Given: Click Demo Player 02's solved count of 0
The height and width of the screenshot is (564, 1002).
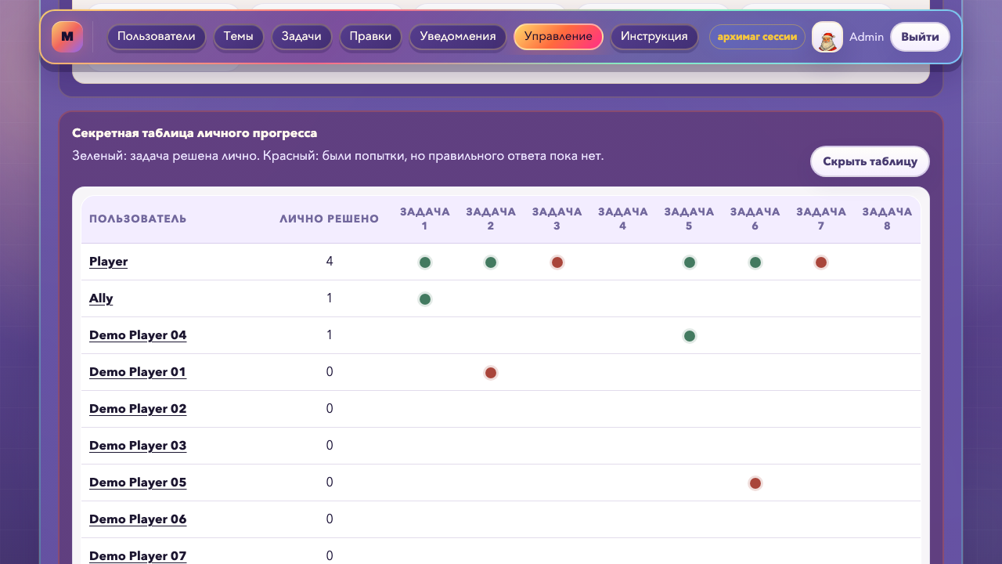Looking at the screenshot, I should [x=330, y=409].
